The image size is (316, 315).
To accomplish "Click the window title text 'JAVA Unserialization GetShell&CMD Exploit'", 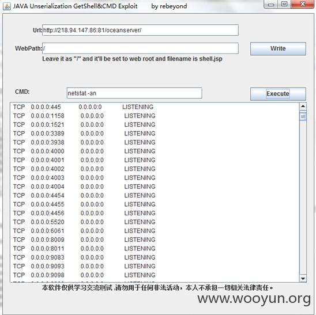I will point(75,6).
